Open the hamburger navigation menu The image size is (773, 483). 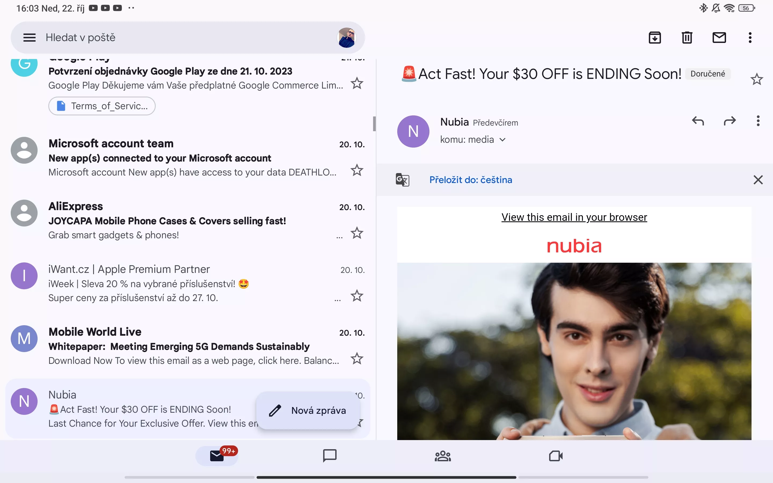pos(29,38)
